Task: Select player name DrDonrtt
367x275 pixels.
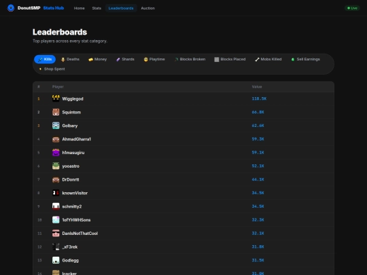Action: (x=71, y=179)
